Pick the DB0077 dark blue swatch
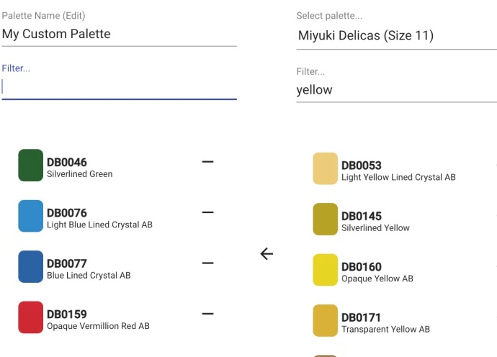This screenshot has width=497, height=357. tap(31, 266)
